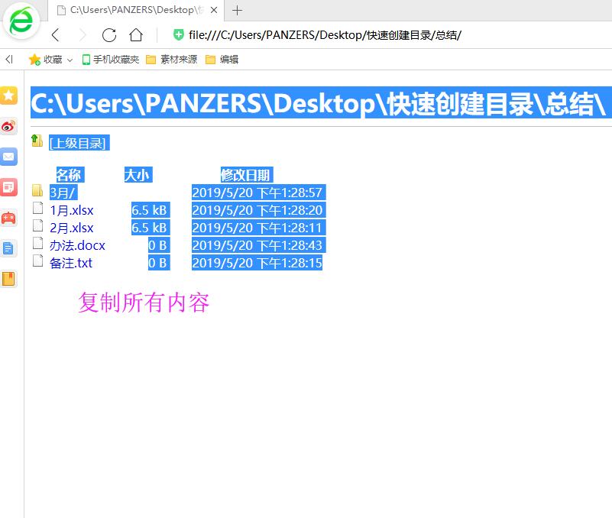Launch the game center sidebar icon
The height and width of the screenshot is (518, 612).
(9, 218)
